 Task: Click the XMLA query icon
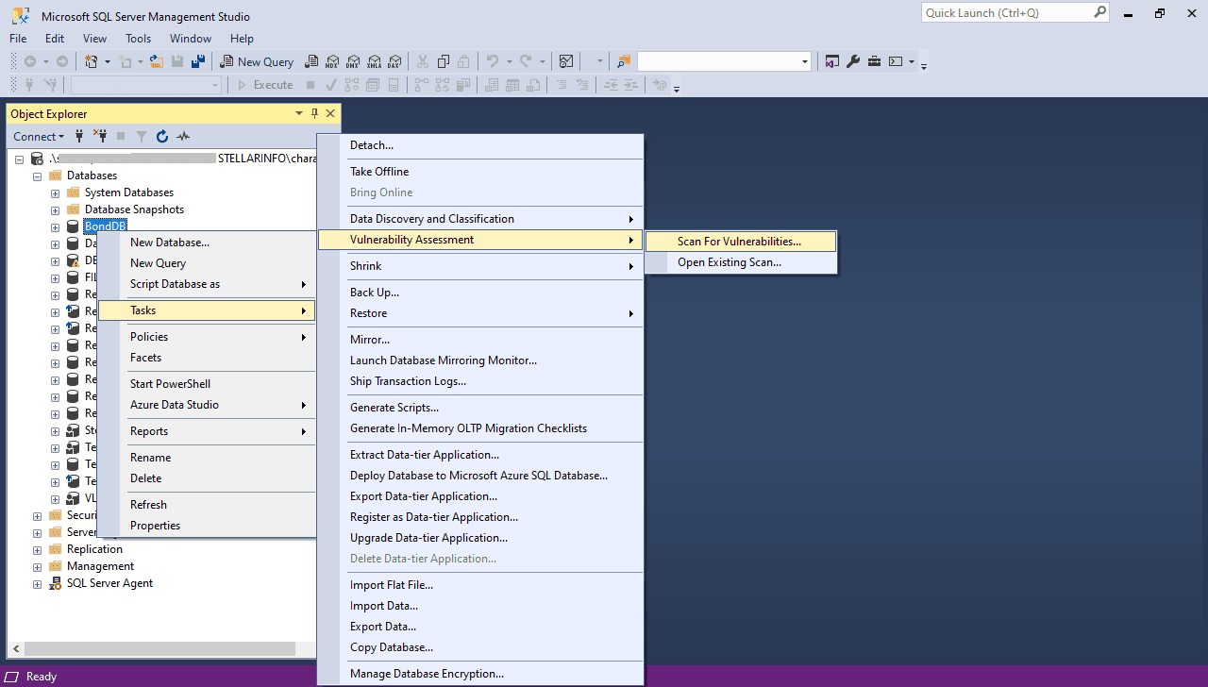click(374, 61)
